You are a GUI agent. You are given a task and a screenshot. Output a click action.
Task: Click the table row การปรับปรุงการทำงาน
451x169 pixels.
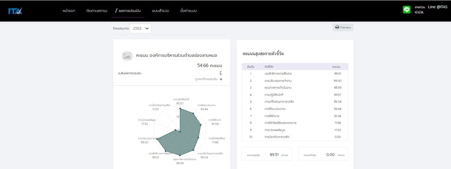tap(295, 81)
